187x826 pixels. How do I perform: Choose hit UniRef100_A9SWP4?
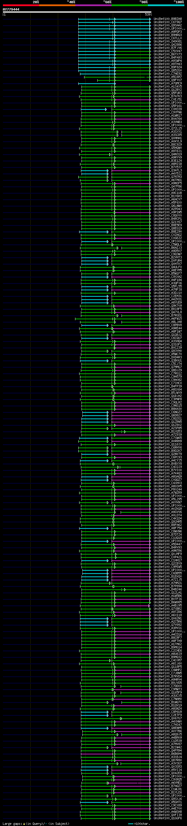[x=168, y=61]
